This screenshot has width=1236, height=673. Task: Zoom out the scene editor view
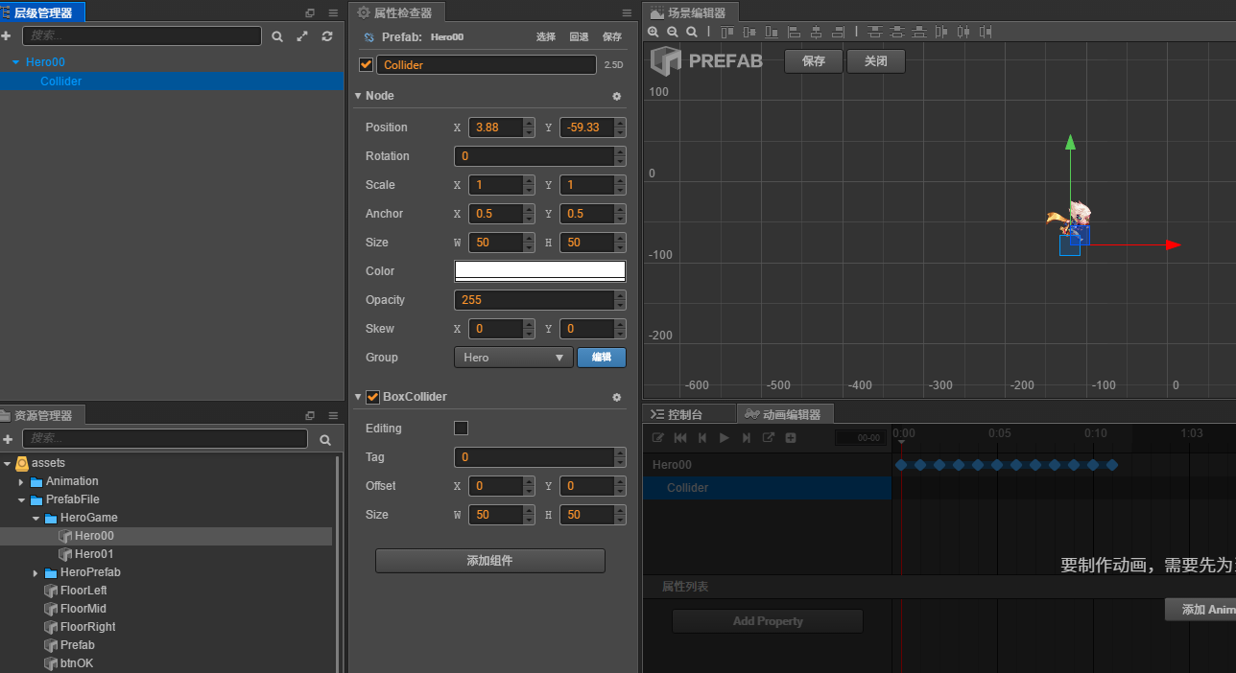tap(672, 32)
